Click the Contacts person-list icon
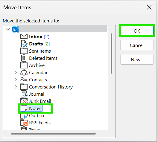 tap(24, 80)
